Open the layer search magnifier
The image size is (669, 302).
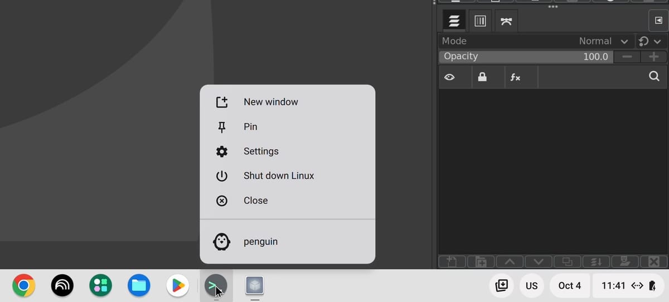(655, 77)
